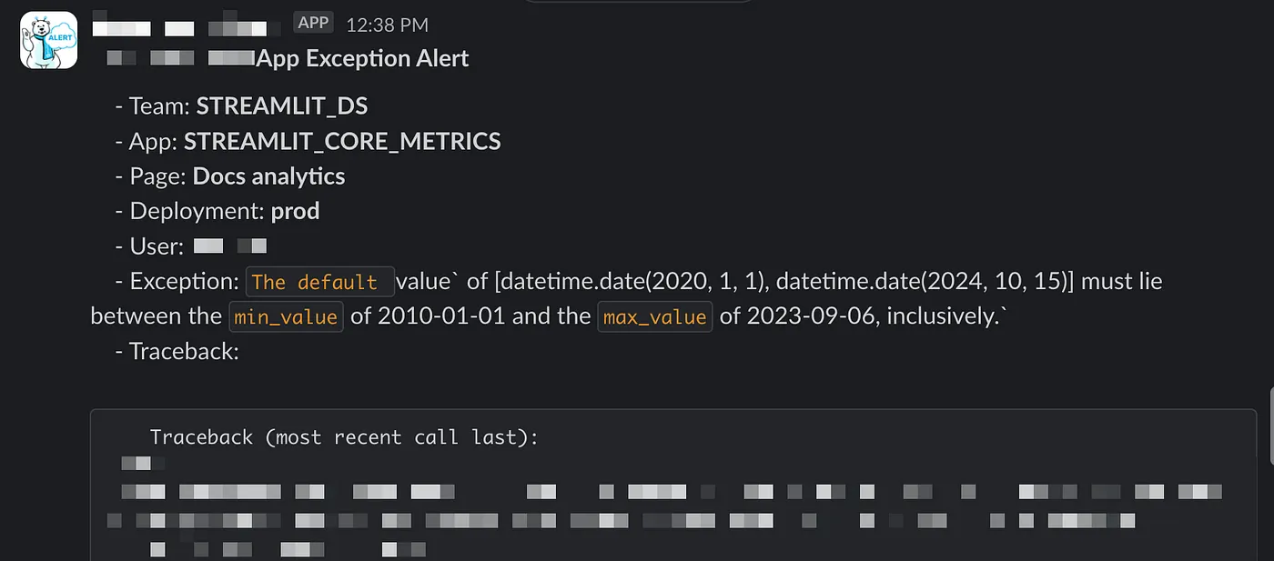Select the max_value inline code snippet

coord(654,316)
